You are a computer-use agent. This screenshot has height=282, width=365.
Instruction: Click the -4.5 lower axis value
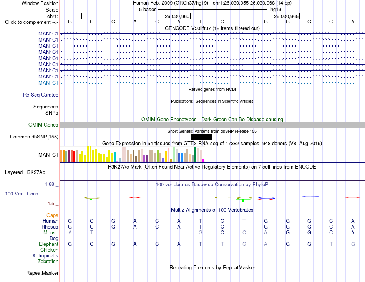pos(50,204)
